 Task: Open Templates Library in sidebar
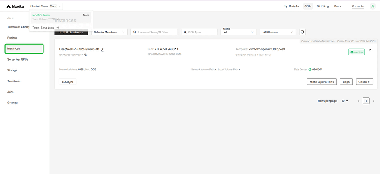[x=18, y=27]
